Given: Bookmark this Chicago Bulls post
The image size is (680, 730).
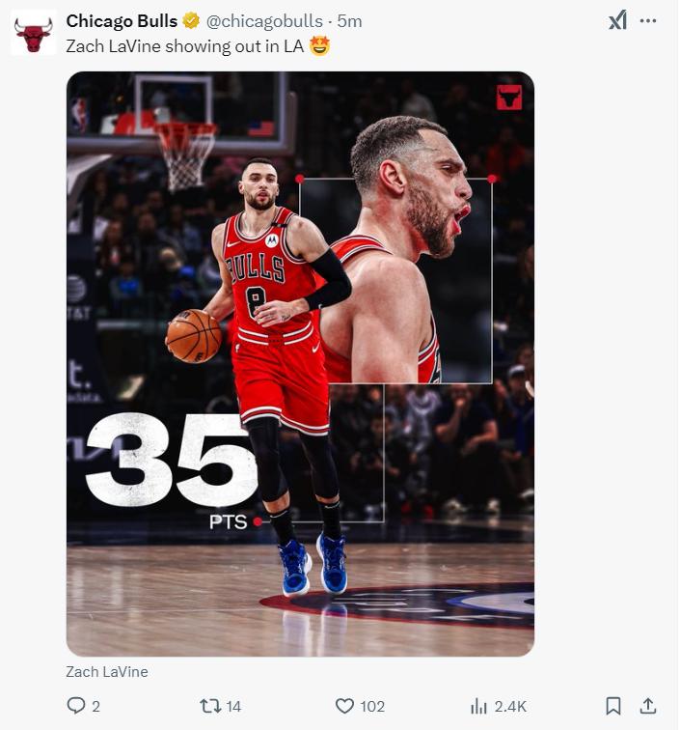Looking at the screenshot, I should 613,707.
